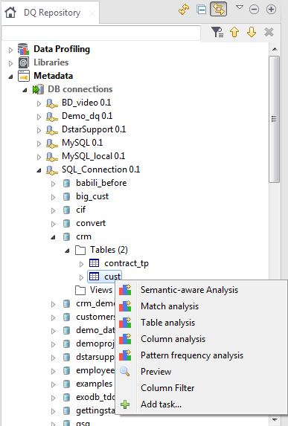The width and height of the screenshot is (288, 426).
Task: Click the up arrow search navigation icon
Action: (234, 32)
